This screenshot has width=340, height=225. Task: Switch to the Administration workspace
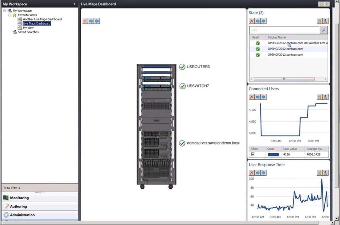coord(40,215)
